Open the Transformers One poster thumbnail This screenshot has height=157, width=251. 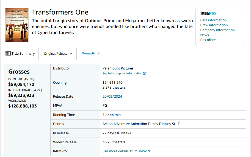click(17, 25)
